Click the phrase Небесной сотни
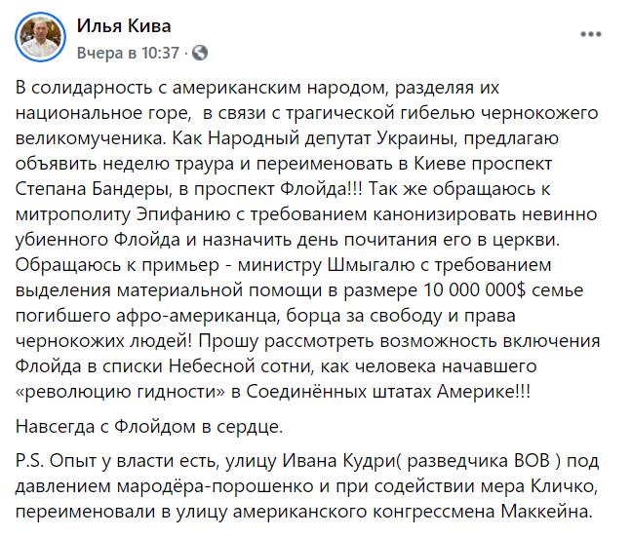The image size is (632, 537). click(x=239, y=366)
